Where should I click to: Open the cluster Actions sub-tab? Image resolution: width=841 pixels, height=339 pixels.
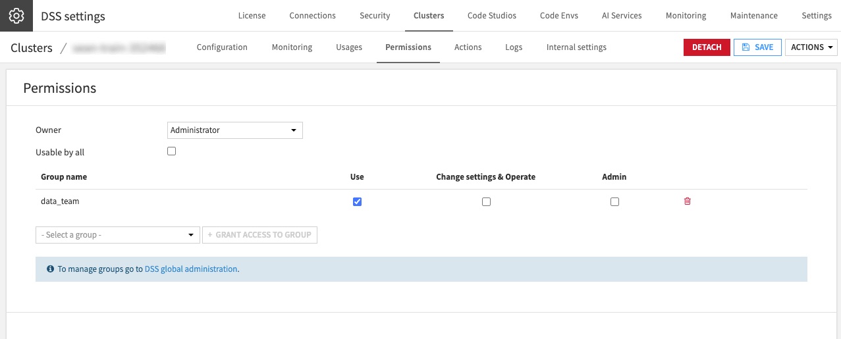[468, 47]
